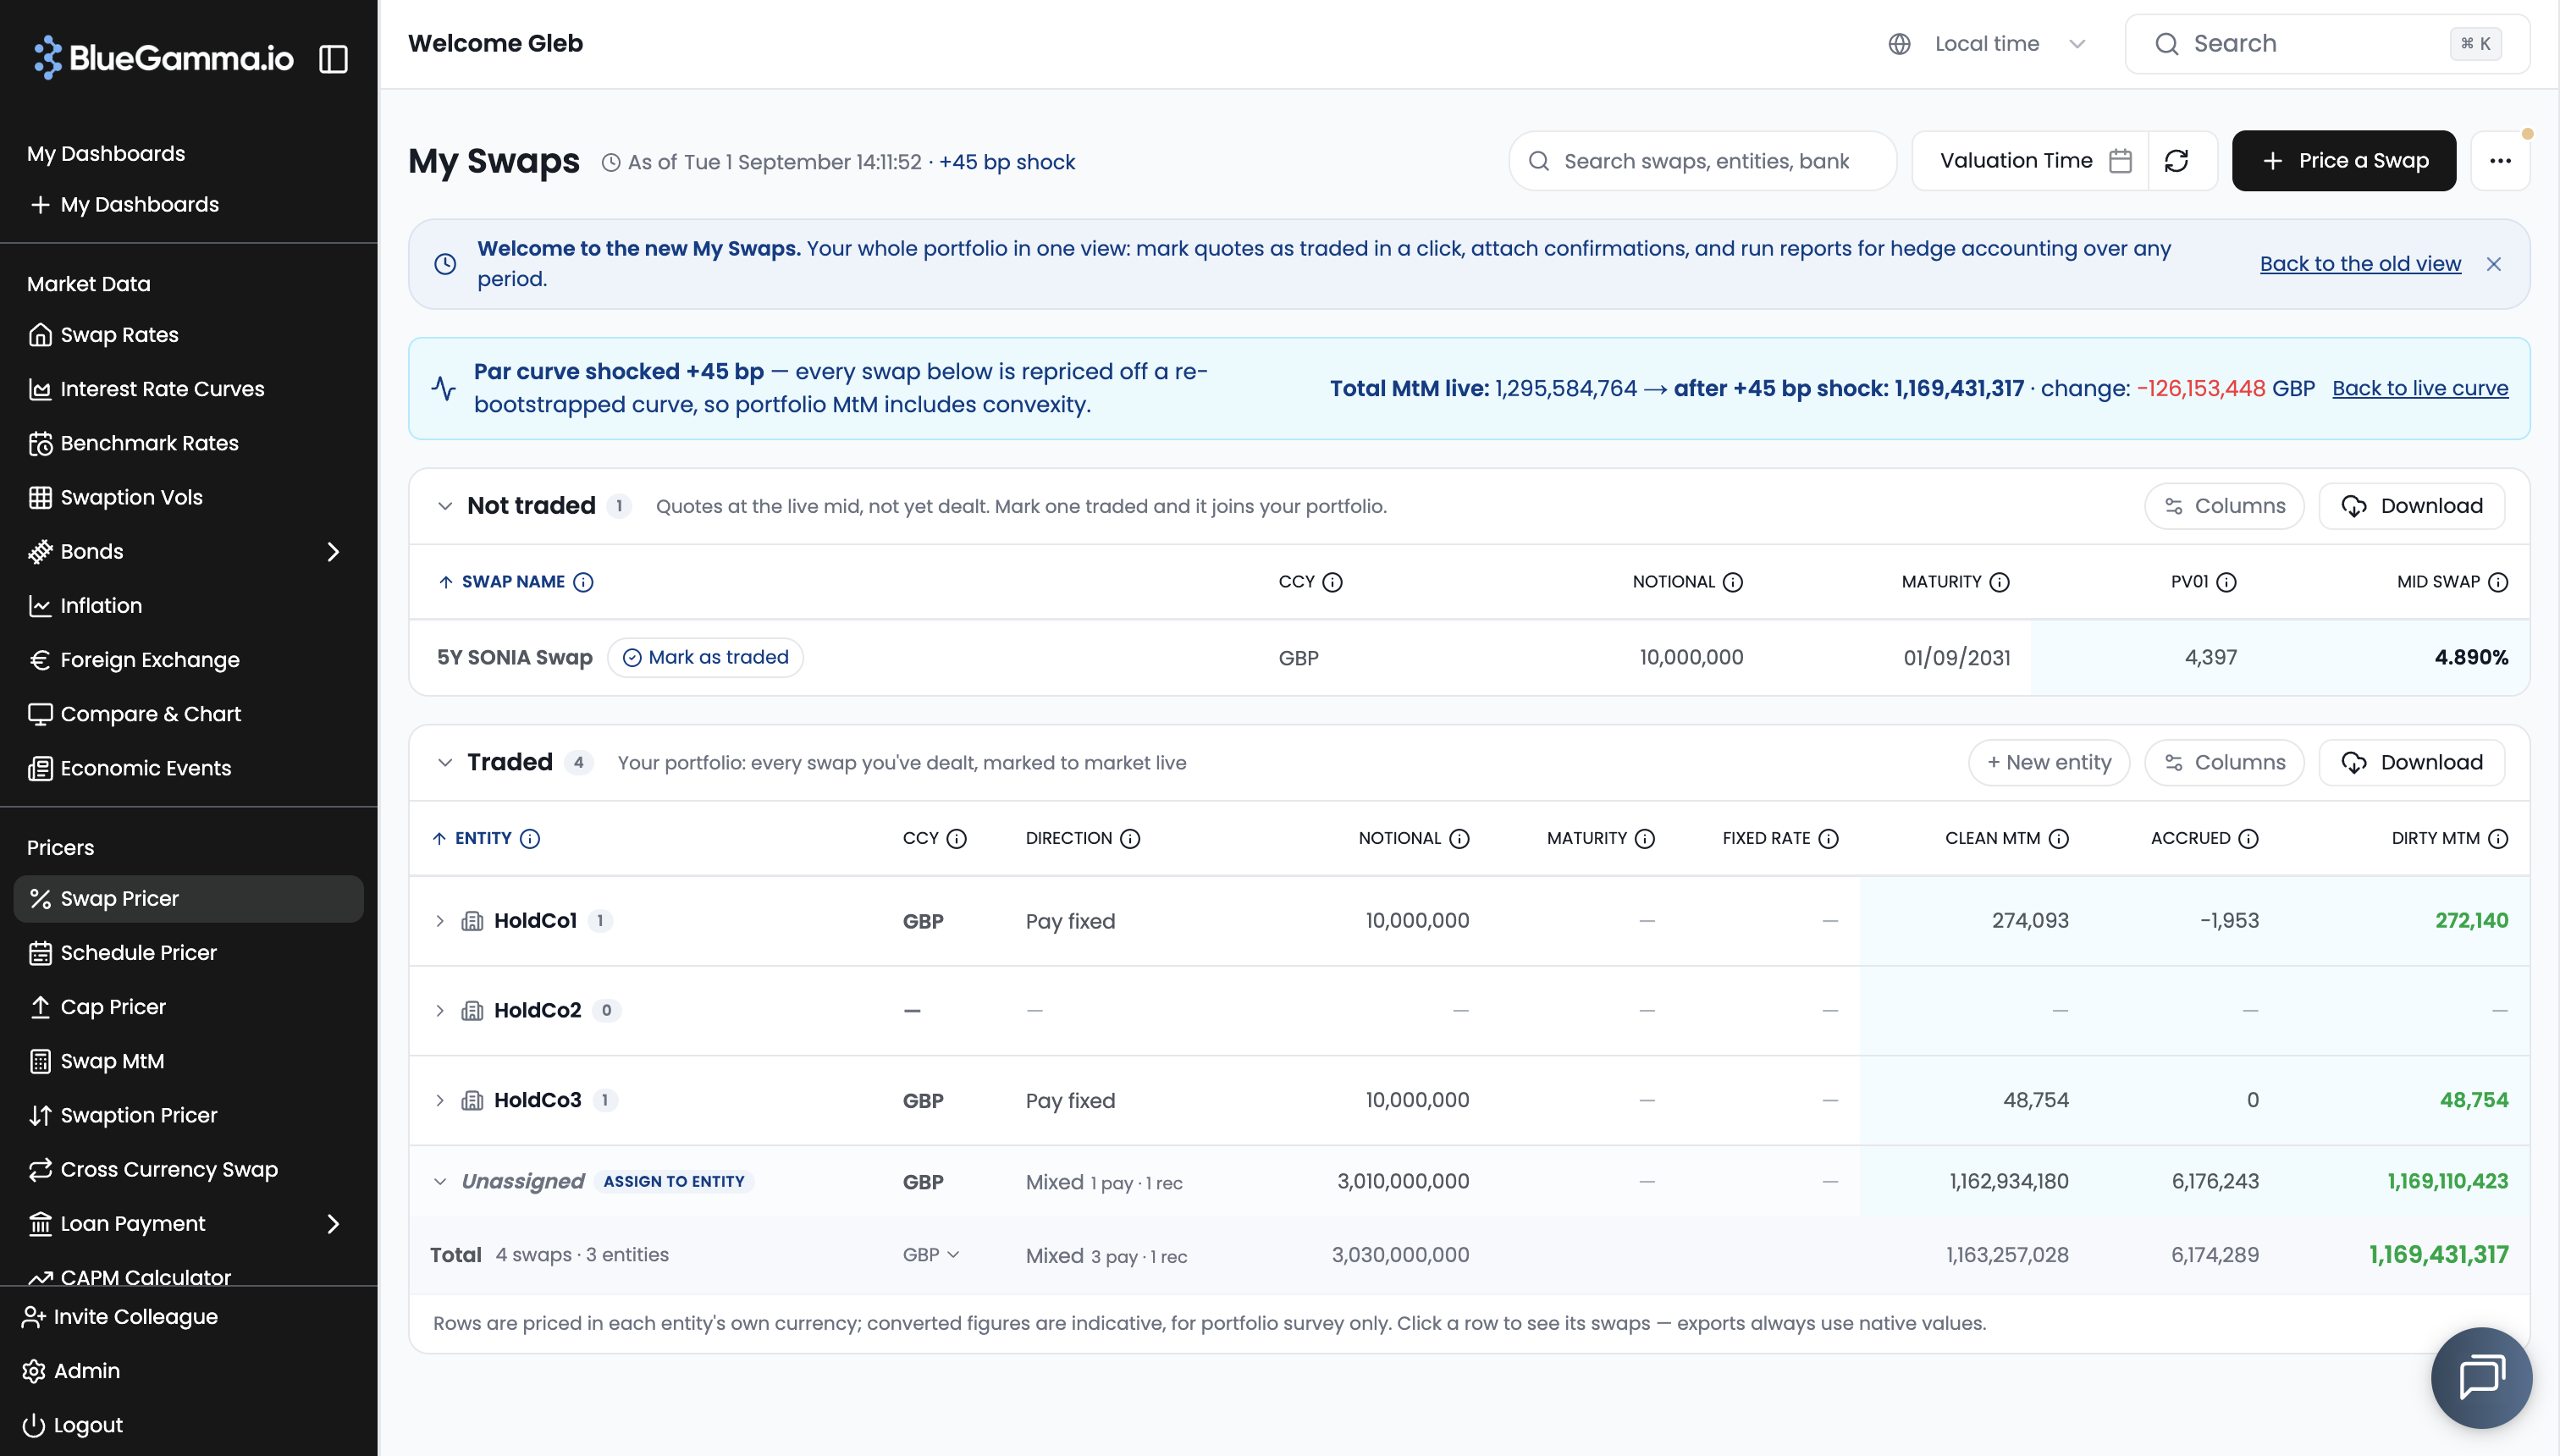
Task: Click the info icon next to Not traded MATURITY
Action: [2000, 582]
